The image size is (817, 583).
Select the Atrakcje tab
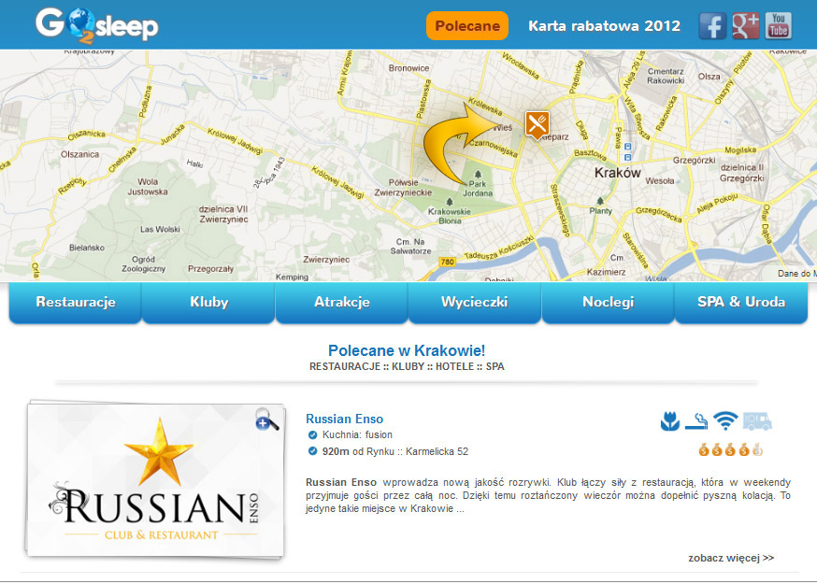click(x=342, y=302)
